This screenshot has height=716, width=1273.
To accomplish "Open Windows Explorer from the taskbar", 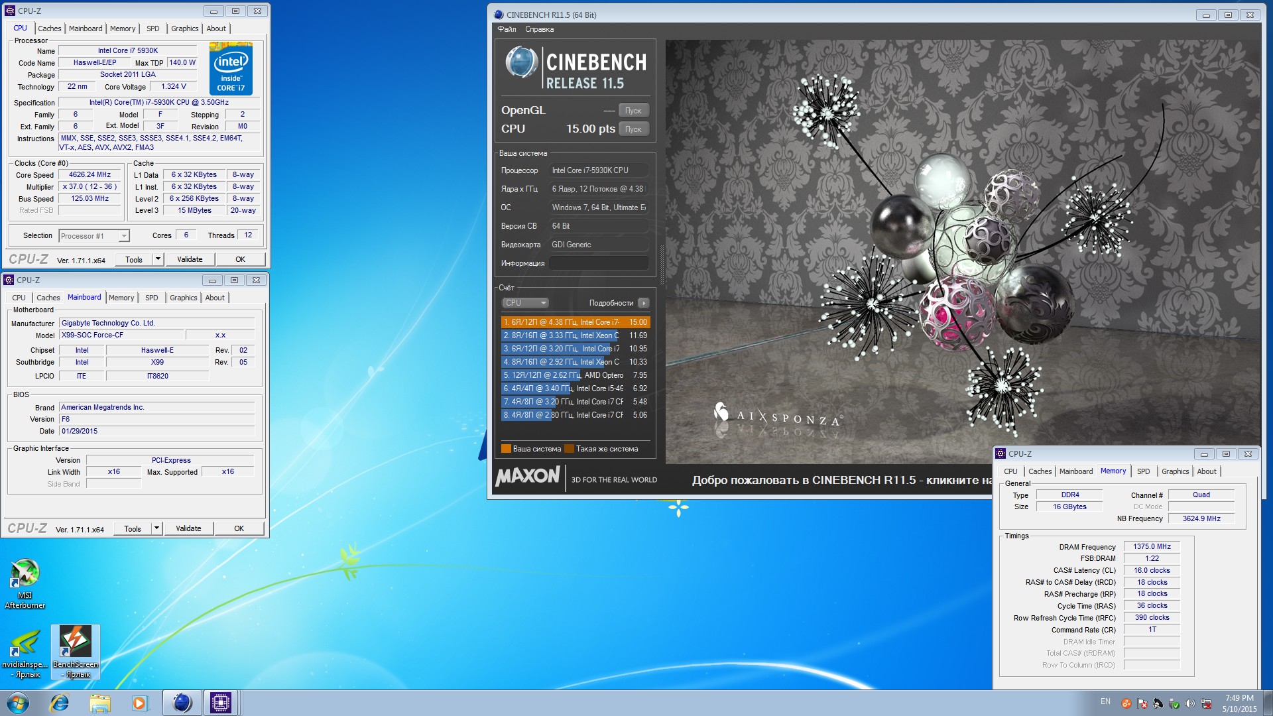I will coord(99,703).
